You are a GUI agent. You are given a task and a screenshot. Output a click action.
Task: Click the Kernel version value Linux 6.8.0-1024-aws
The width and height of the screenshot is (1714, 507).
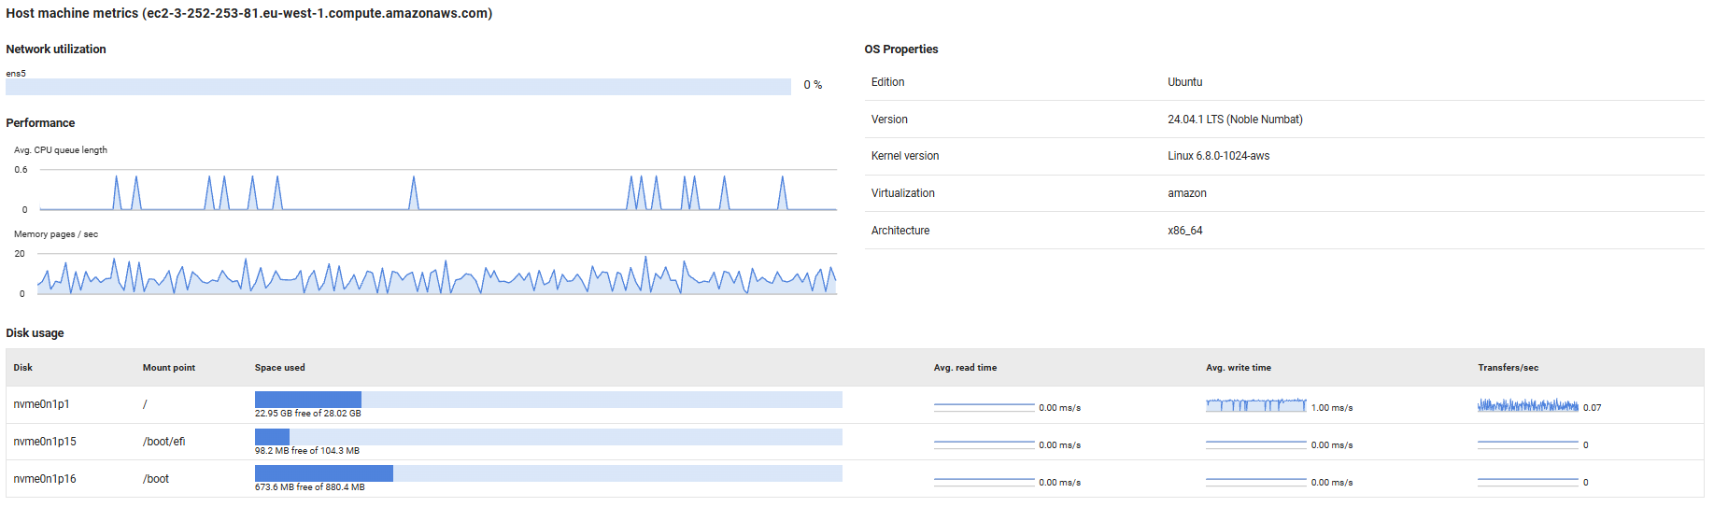(x=1218, y=156)
